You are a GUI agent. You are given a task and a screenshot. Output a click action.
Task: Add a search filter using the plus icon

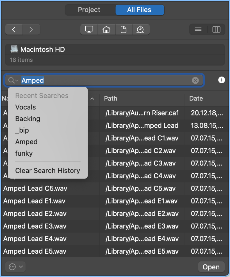222,80
